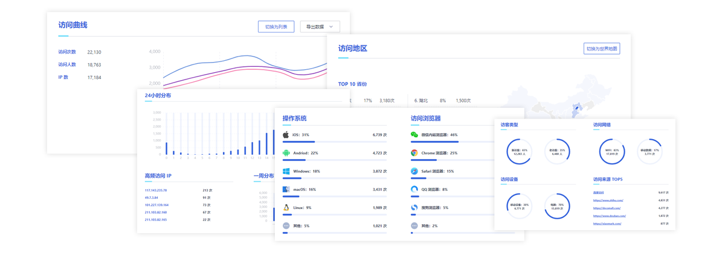Click the Sogou browser icon
Image resolution: width=725 pixels, height=253 pixels.
414,208
